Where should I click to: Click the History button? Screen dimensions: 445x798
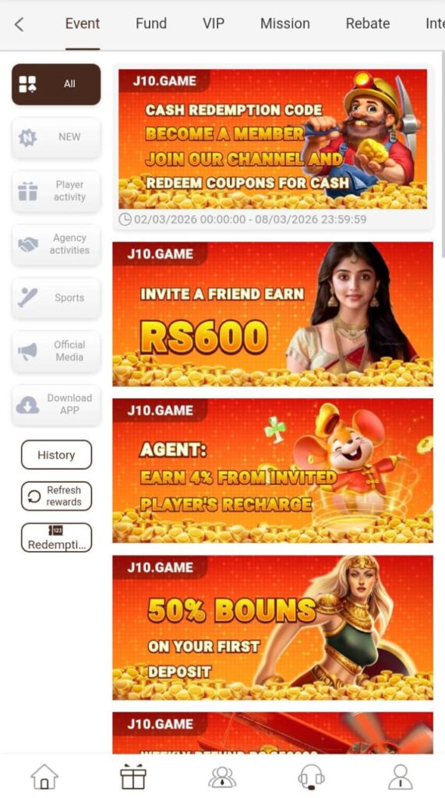[56, 454]
